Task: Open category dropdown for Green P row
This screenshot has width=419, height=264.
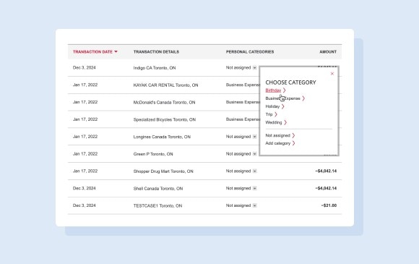Action: [254, 154]
